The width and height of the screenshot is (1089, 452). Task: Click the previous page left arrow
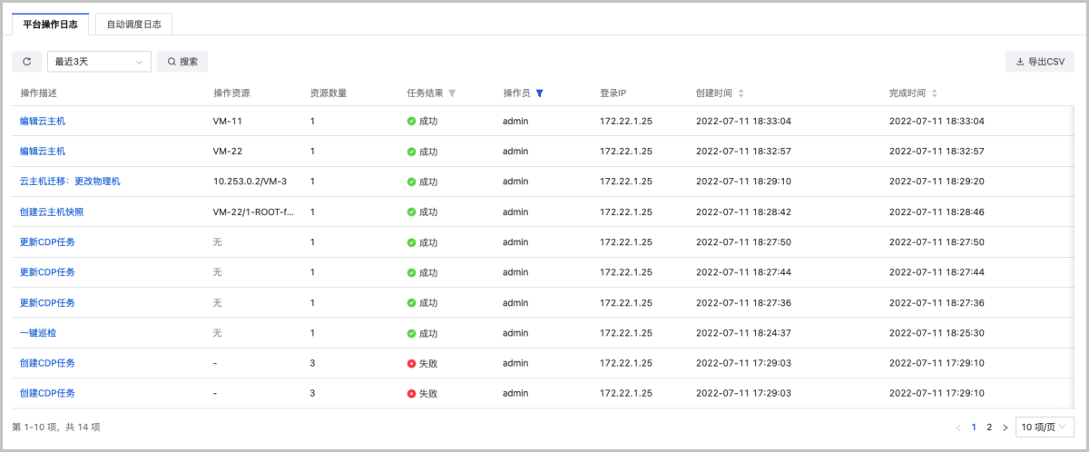[x=958, y=427]
